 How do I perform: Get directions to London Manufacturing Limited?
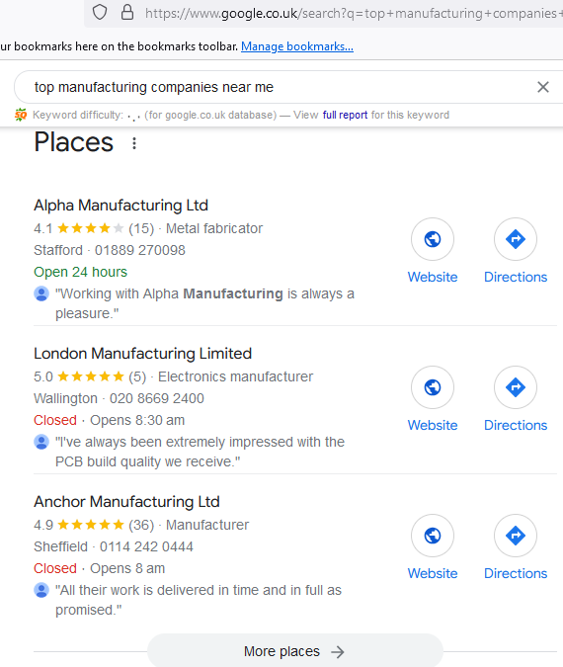pyautogui.click(x=516, y=387)
